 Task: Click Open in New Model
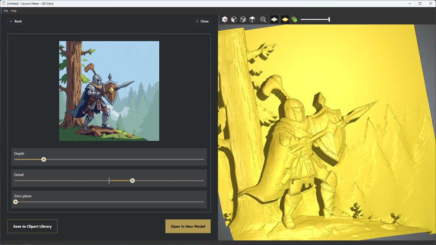tap(188, 226)
